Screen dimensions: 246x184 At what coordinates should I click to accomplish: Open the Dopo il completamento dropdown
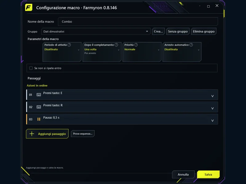click(102, 52)
